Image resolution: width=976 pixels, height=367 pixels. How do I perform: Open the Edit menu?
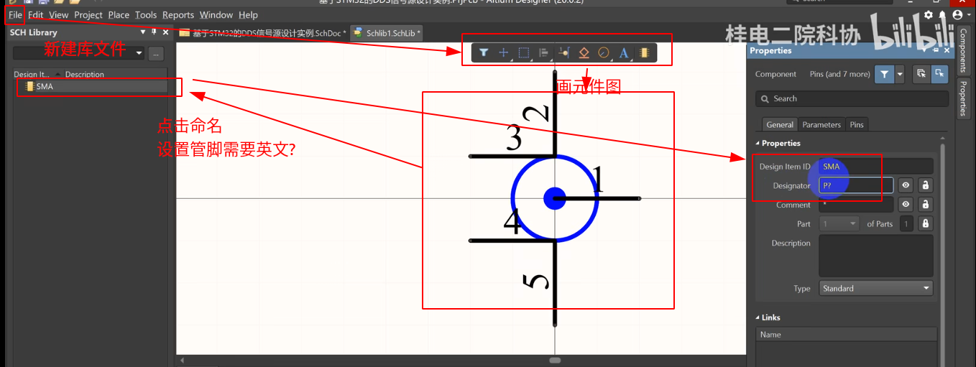(36, 14)
